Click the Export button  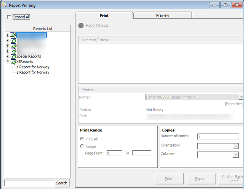pyautogui.click(x=201, y=179)
